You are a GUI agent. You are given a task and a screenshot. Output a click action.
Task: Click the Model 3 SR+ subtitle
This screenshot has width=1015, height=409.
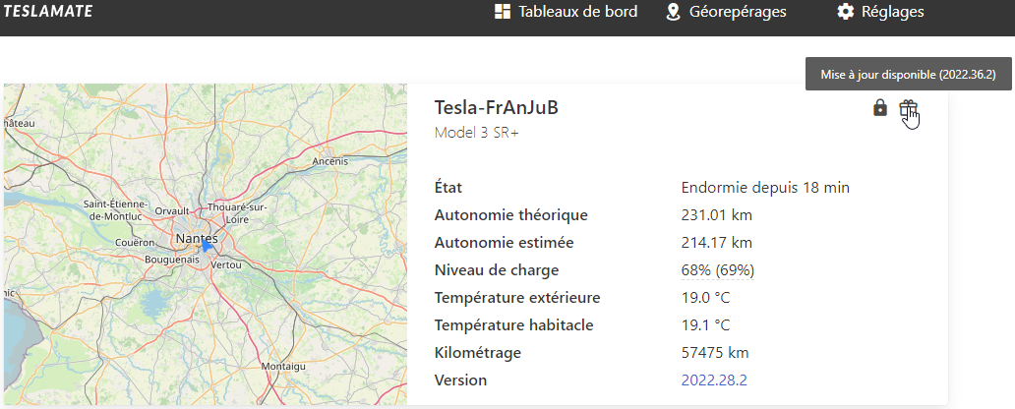point(478,133)
